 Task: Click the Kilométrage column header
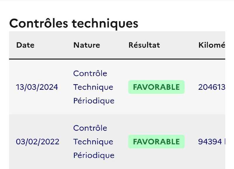coord(211,45)
